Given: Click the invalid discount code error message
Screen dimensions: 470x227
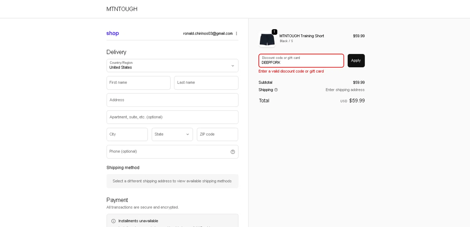Looking at the screenshot, I should [x=291, y=71].
